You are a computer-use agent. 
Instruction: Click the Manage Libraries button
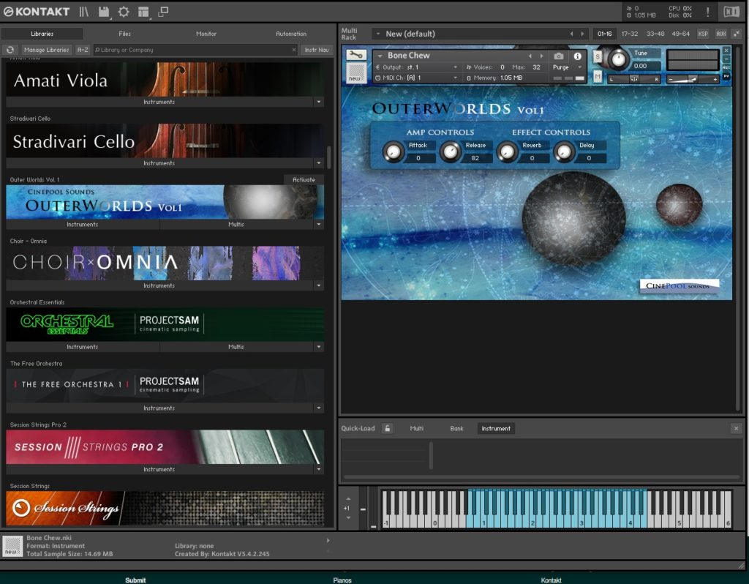(x=46, y=50)
